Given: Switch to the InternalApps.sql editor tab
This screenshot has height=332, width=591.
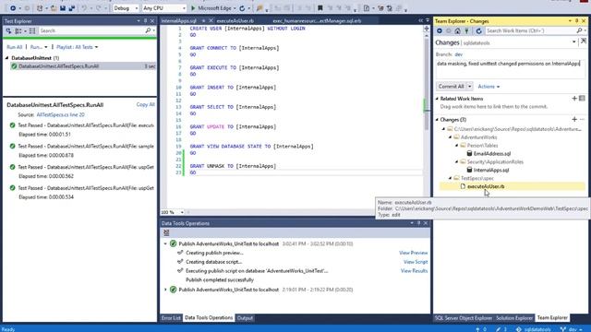Looking at the screenshot, I should click(x=178, y=21).
